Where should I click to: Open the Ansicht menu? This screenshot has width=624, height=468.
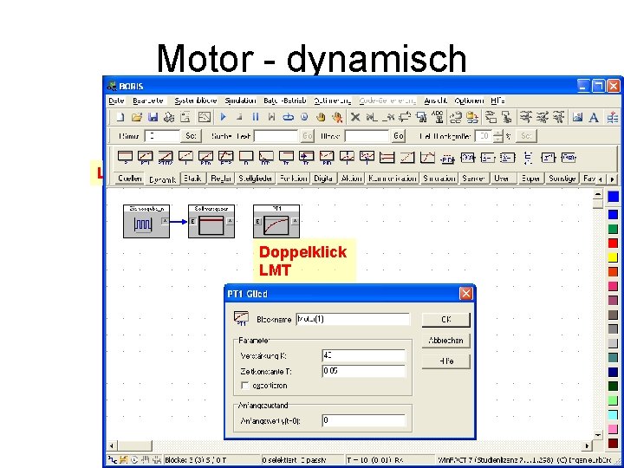tap(436, 101)
